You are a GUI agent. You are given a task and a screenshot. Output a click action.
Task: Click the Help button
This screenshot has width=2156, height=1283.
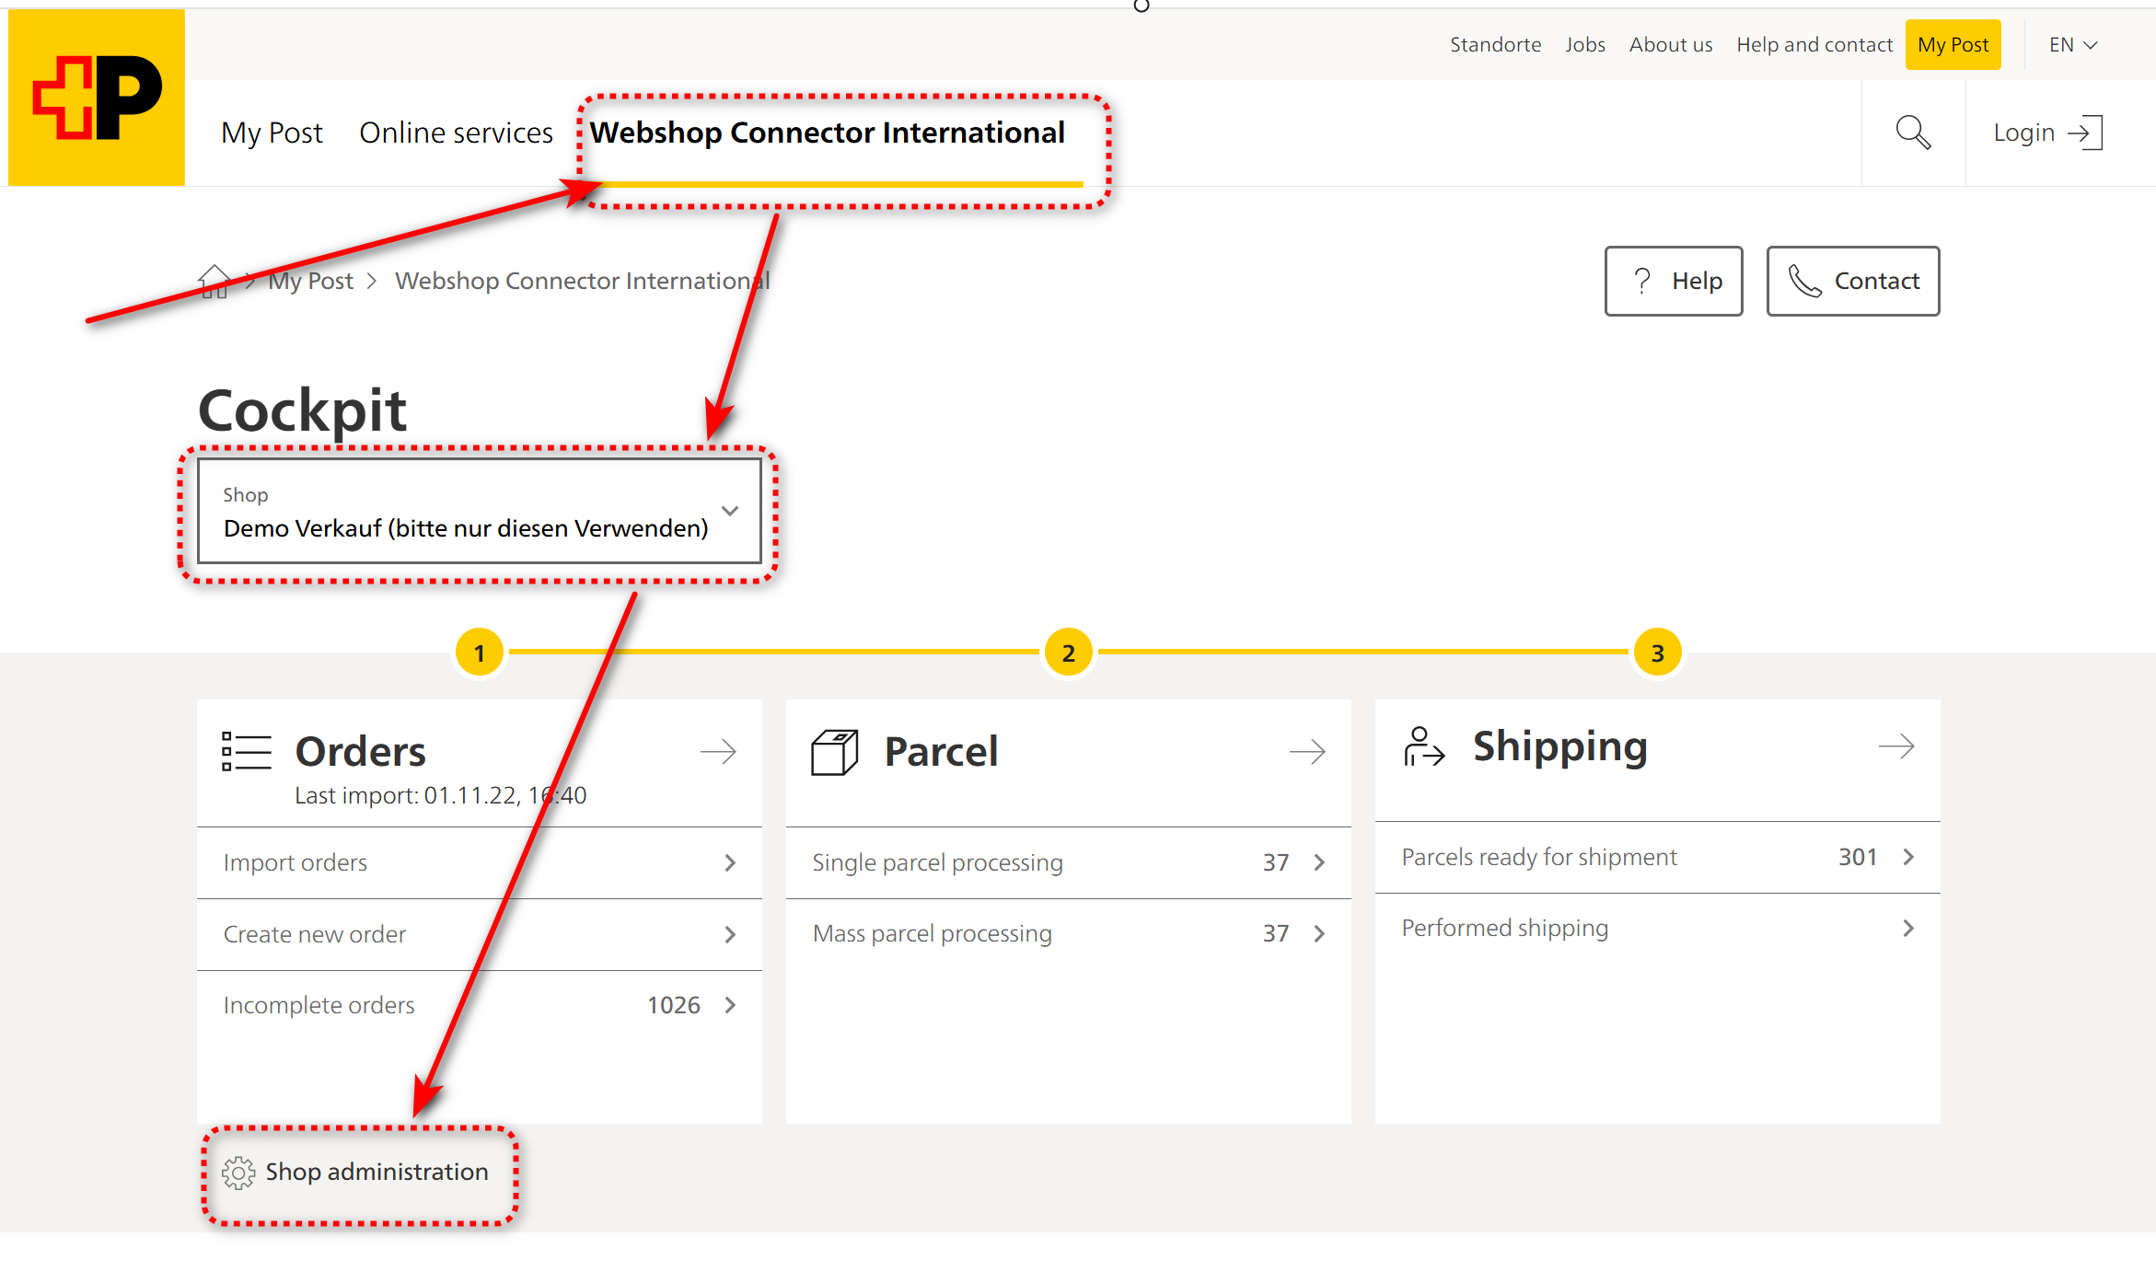tap(1674, 281)
